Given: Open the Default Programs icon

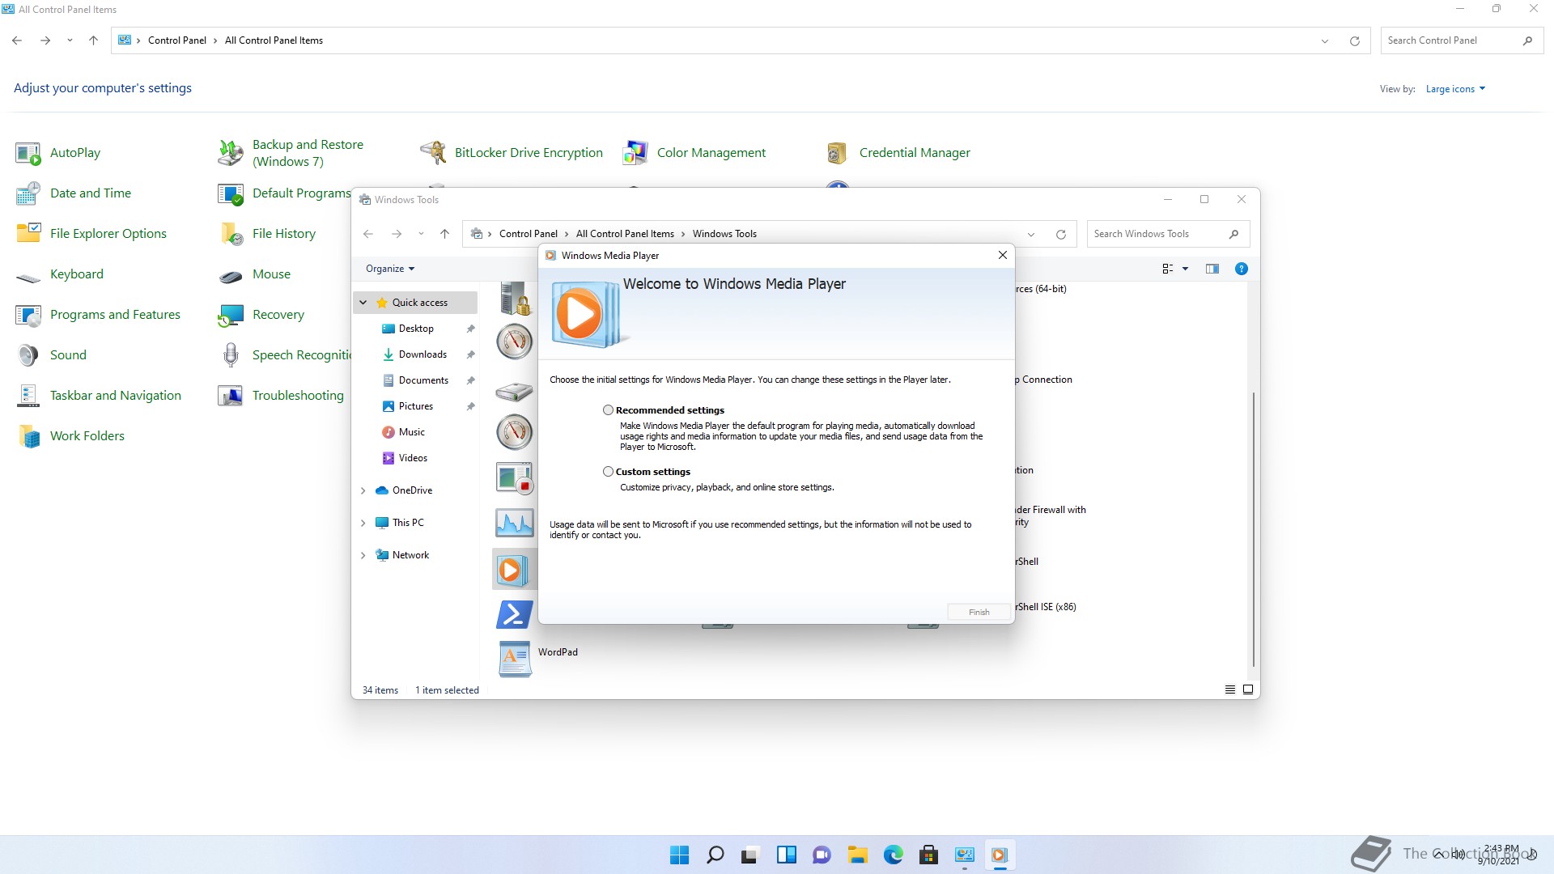Looking at the screenshot, I should click(x=231, y=193).
